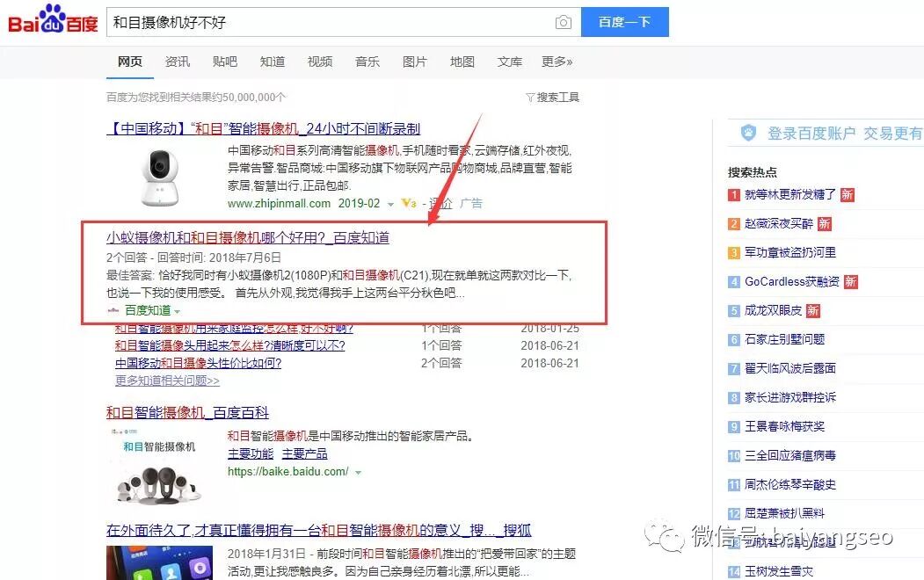Click the V3 credibility badge icon
This screenshot has width=924, height=580.
tap(409, 203)
